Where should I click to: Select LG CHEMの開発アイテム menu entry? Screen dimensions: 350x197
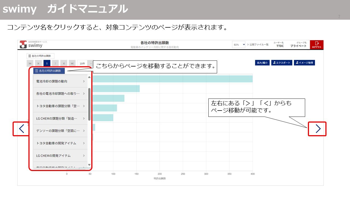(x=60, y=155)
